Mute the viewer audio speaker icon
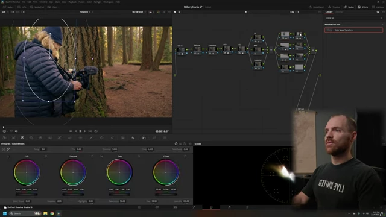The width and height of the screenshot is (386, 217). (x=16, y=131)
